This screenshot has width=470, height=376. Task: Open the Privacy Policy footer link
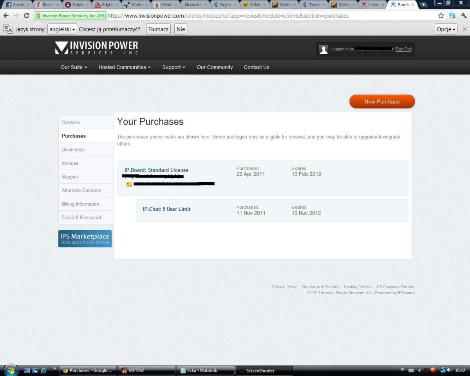pyautogui.click(x=284, y=287)
